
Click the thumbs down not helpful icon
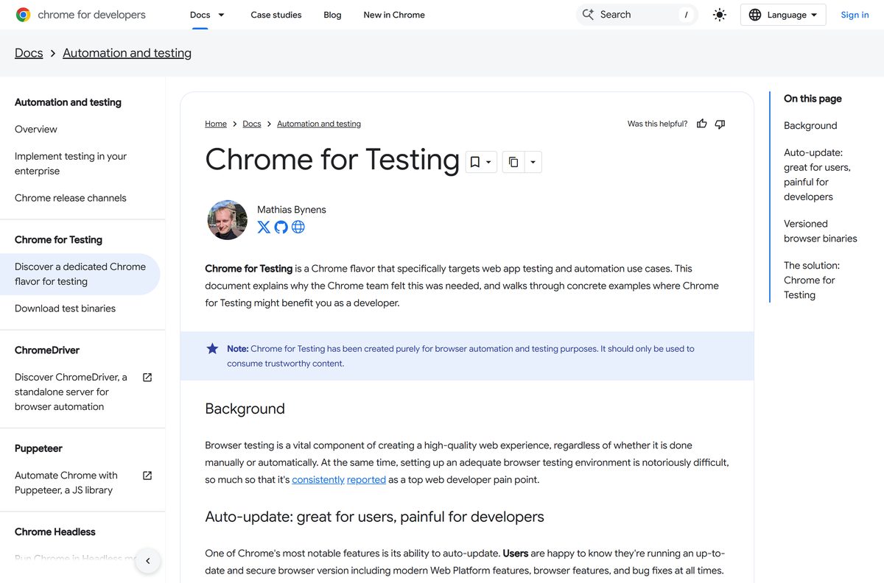[720, 124]
